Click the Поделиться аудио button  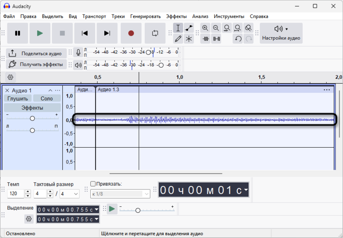tap(36, 54)
